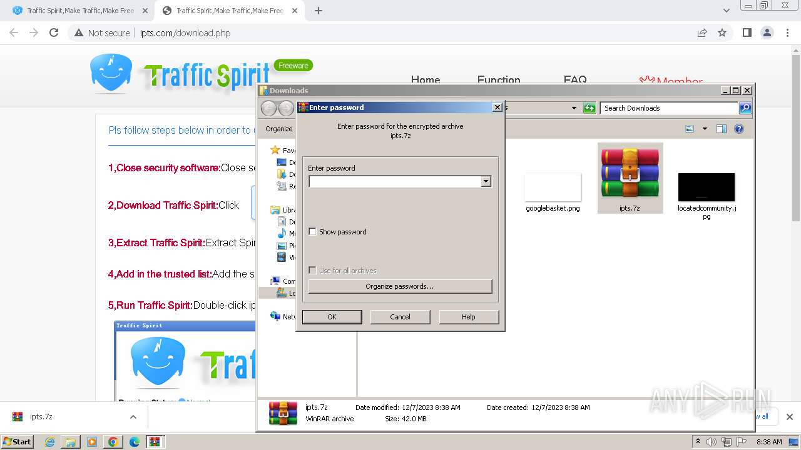Screen dimensions: 801x450
Task: Cancel the Enter password dialog
Action: click(400, 317)
